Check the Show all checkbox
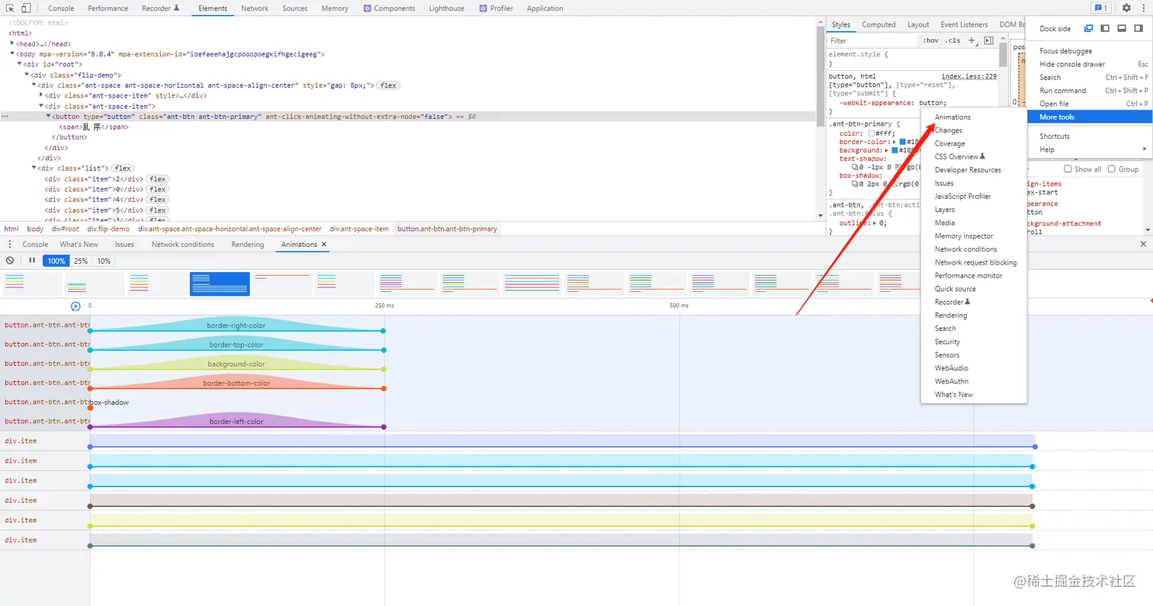 (x=1068, y=169)
